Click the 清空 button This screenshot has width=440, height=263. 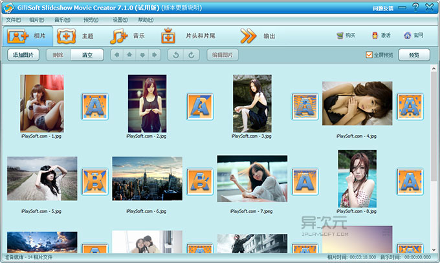[87, 55]
